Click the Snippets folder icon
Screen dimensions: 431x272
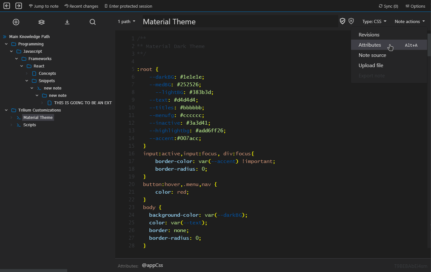(34, 81)
